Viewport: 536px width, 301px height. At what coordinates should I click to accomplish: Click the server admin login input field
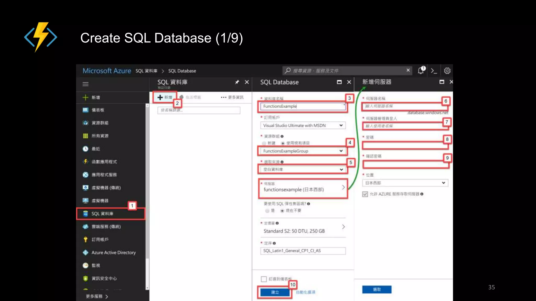[x=405, y=126]
